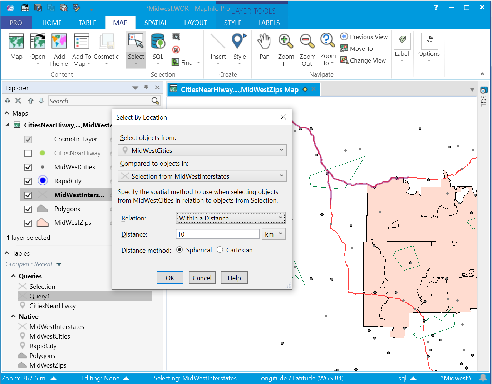The width and height of the screenshot is (492, 384).
Task: Open the Zoom To tool
Action: (328, 41)
